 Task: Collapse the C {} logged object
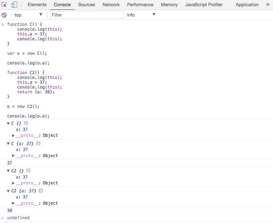pyautogui.click(x=8, y=124)
